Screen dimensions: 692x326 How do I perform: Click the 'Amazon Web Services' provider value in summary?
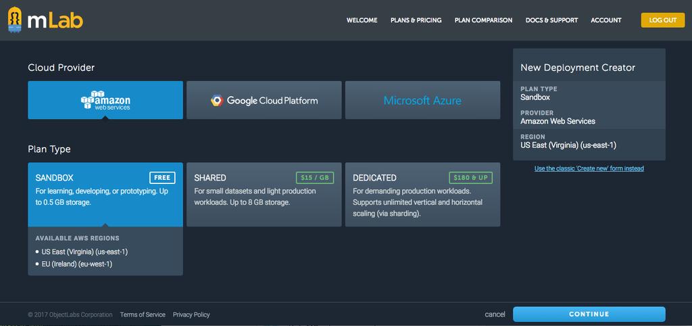click(x=558, y=121)
